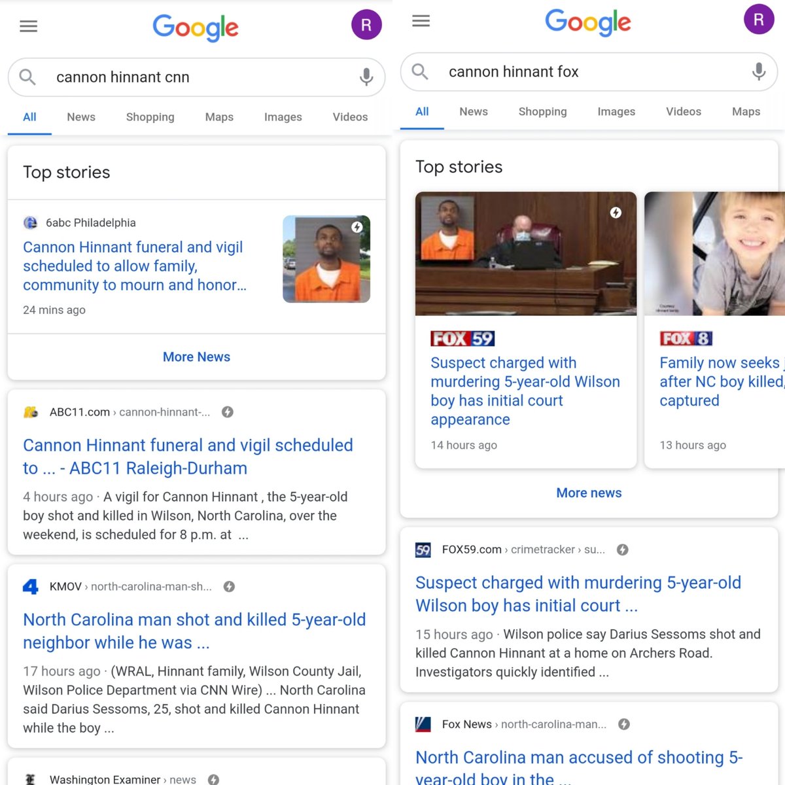This screenshot has height=785, width=785.
Task: Click Google logo above the cnn search
Action: [196, 27]
